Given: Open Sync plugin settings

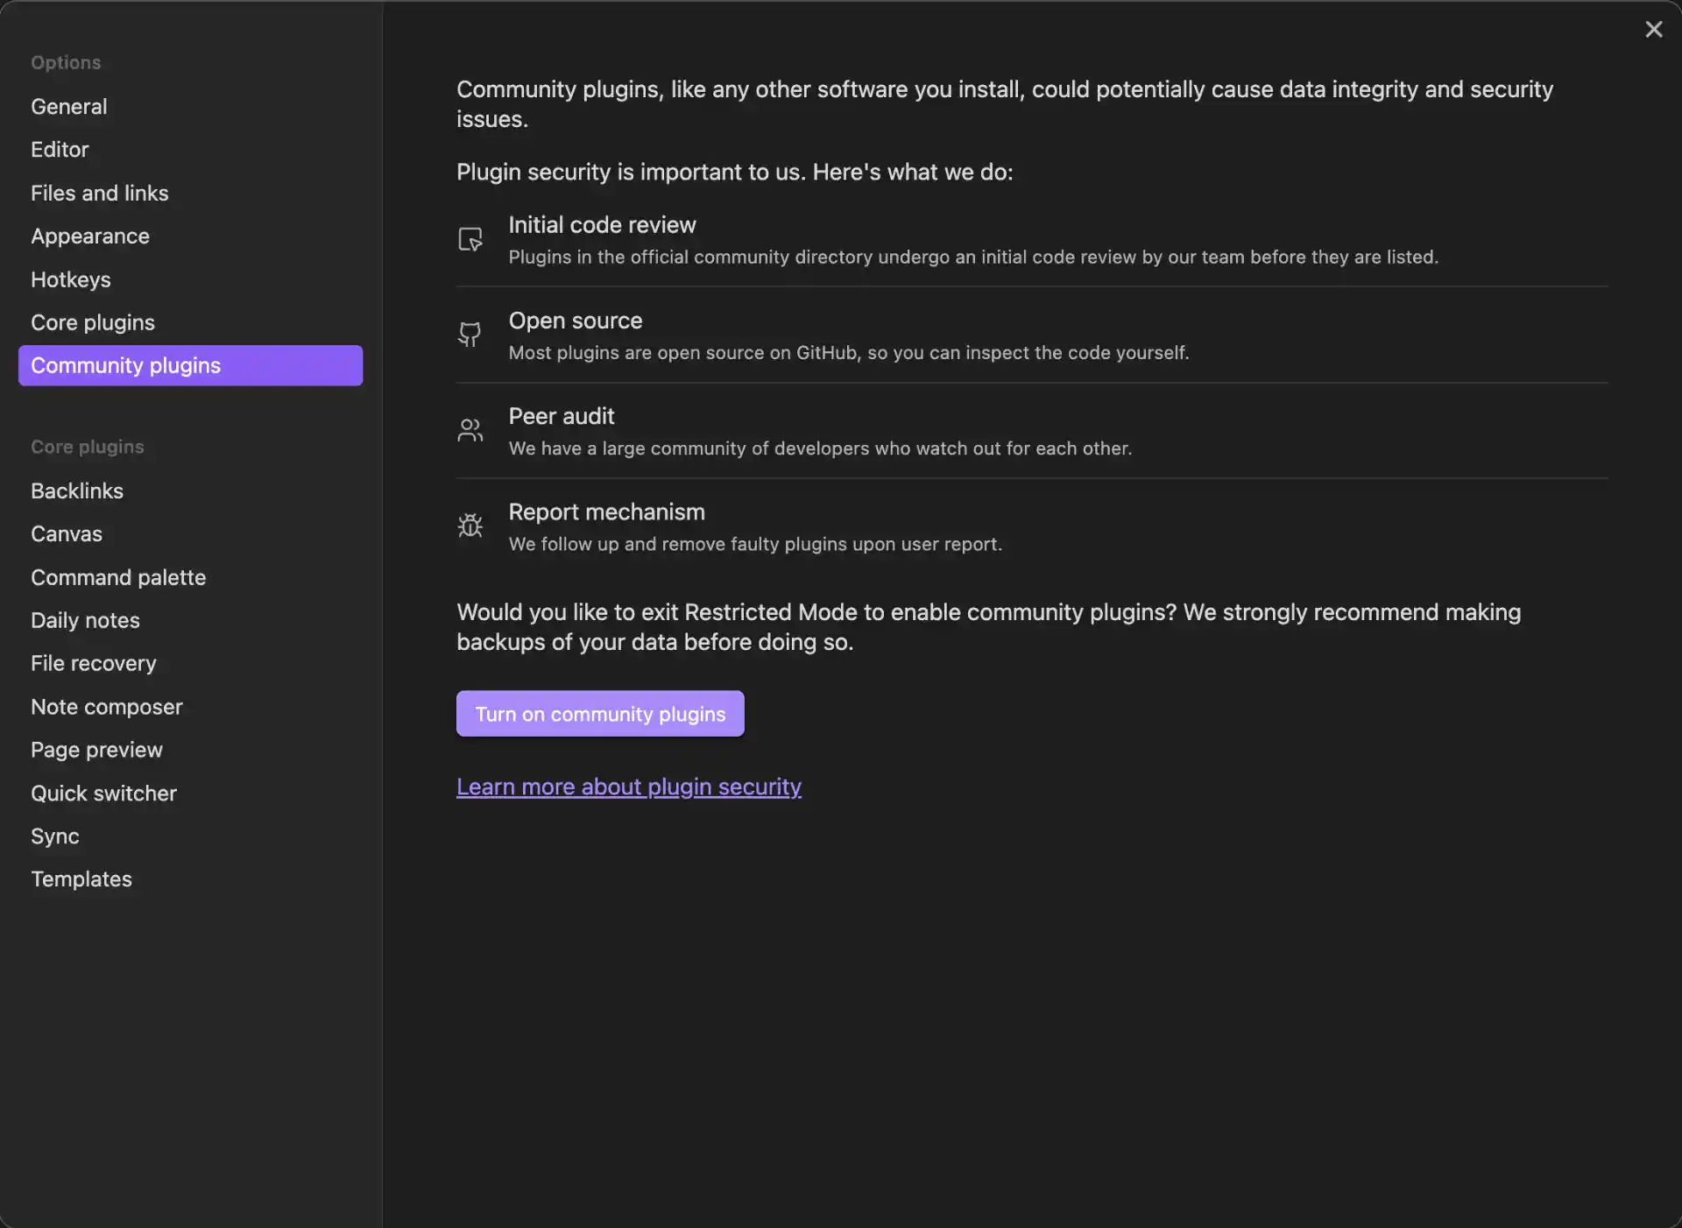Looking at the screenshot, I should (55, 836).
